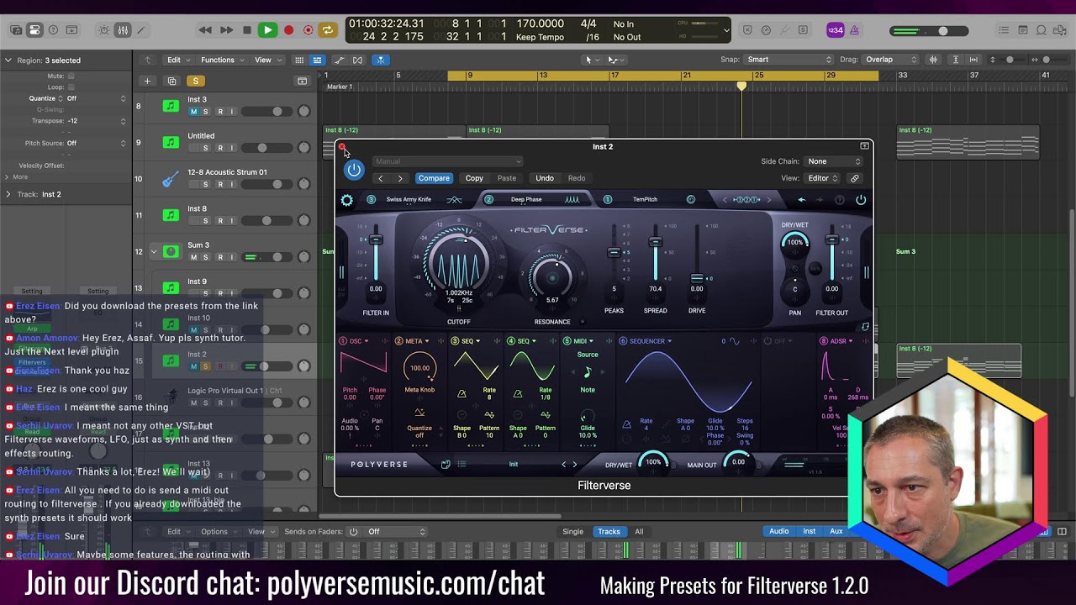Screen dimensions: 1076x605
Task: Click the plugin link chain icon
Action: (855, 178)
